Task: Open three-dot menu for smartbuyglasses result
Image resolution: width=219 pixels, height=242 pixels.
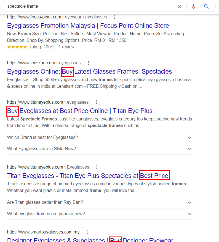Action: coord(87,232)
